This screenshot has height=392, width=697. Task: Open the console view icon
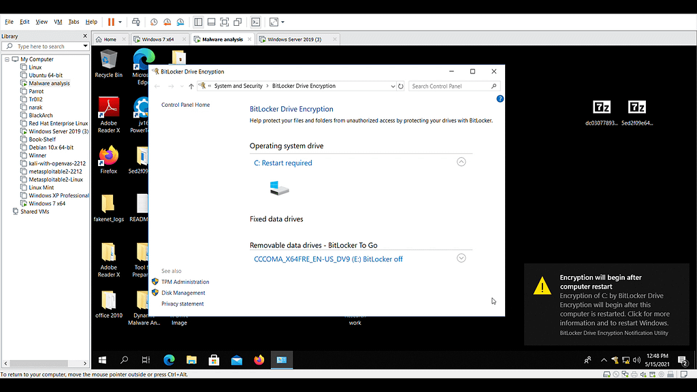256,22
